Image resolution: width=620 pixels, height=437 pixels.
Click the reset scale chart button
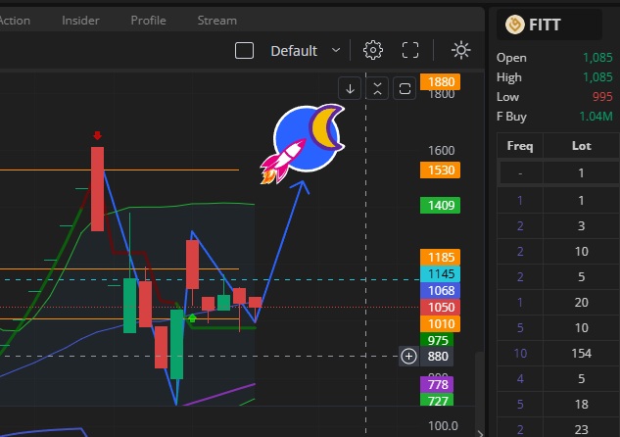405,88
